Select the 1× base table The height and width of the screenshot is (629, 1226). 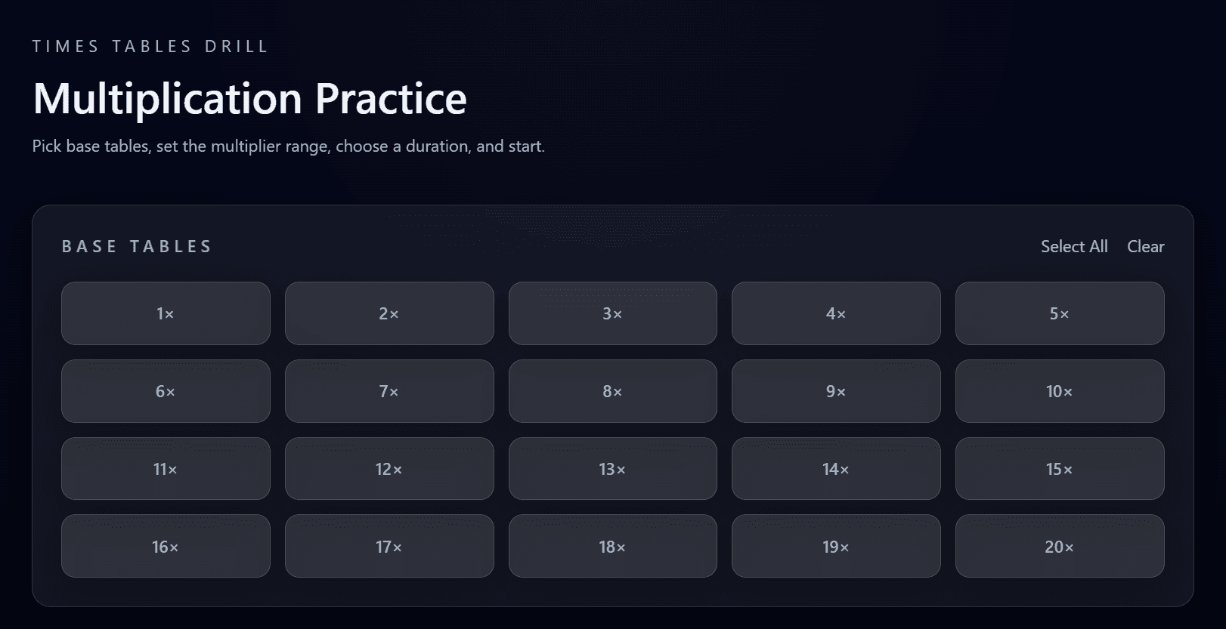[166, 313]
